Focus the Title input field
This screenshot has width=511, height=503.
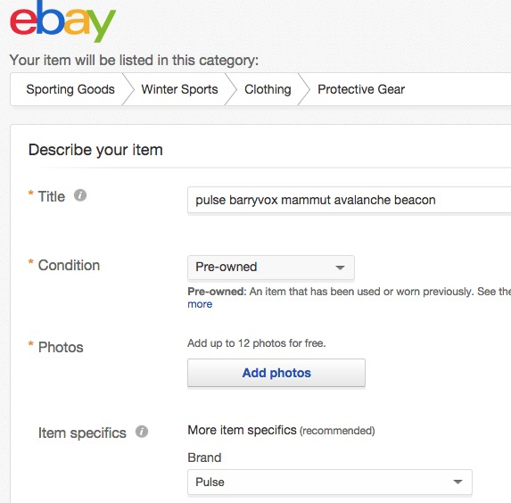(x=349, y=200)
